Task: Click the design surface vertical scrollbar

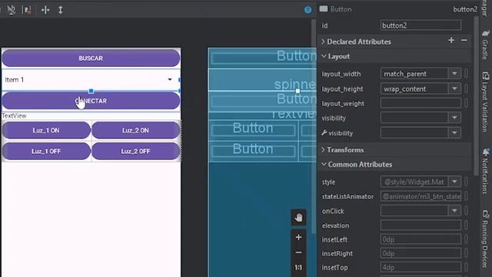Action: click(x=314, y=125)
